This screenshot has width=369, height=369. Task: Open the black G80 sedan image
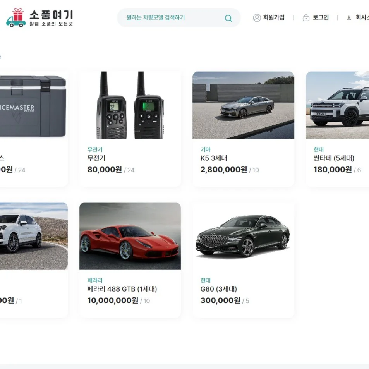coord(243,236)
